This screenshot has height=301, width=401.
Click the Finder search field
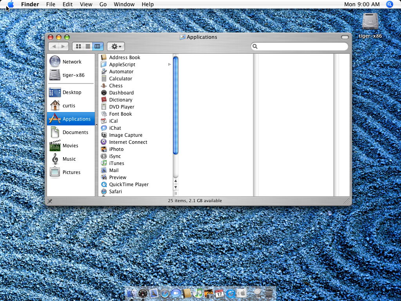point(300,46)
